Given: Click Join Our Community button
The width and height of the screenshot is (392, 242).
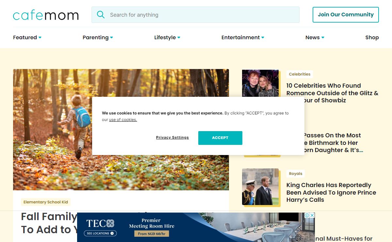Looking at the screenshot, I should click(346, 15).
